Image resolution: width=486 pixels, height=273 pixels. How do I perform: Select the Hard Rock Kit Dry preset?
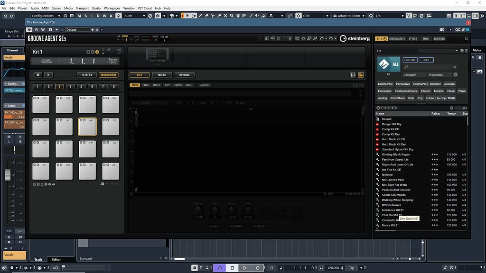pos(392,144)
